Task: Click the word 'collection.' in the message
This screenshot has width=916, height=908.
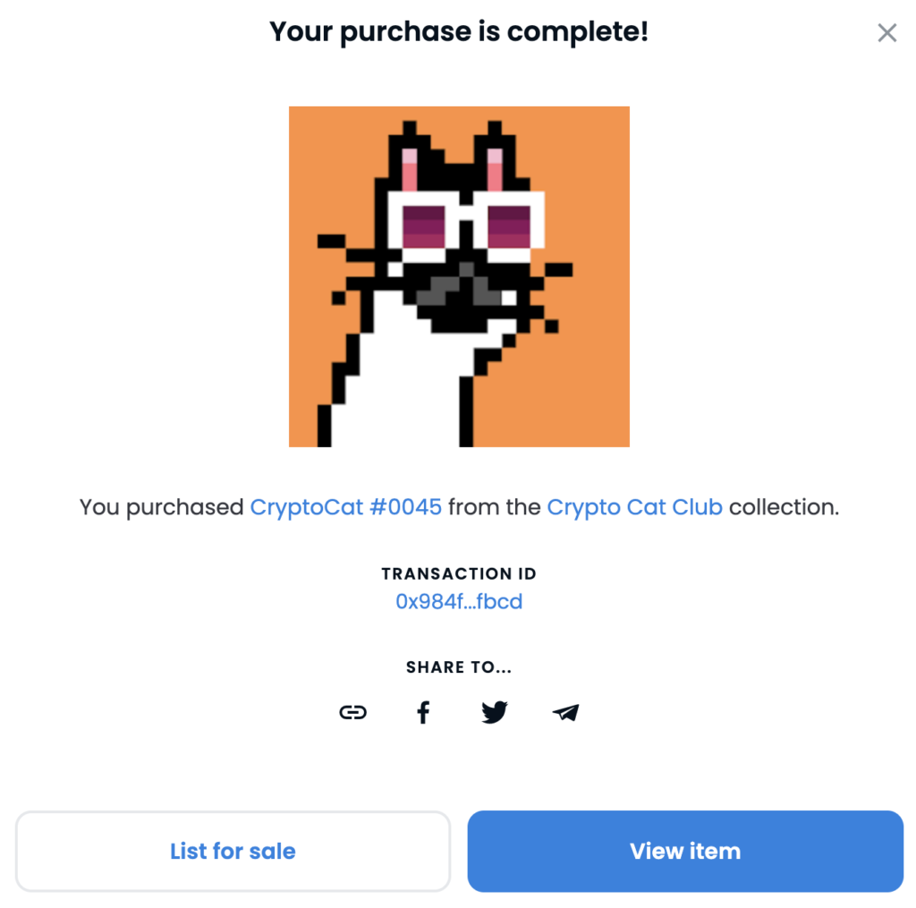Action: 784,507
